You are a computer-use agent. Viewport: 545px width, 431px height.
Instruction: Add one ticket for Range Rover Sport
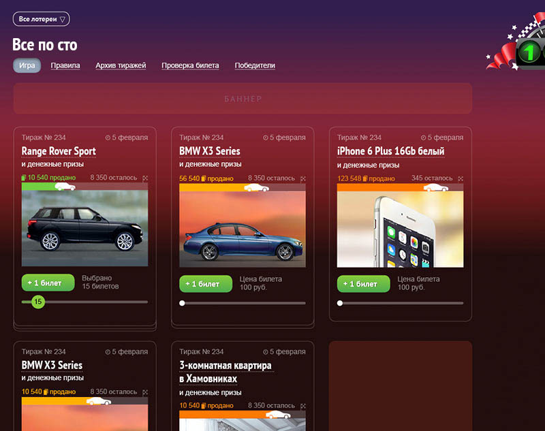pos(48,283)
